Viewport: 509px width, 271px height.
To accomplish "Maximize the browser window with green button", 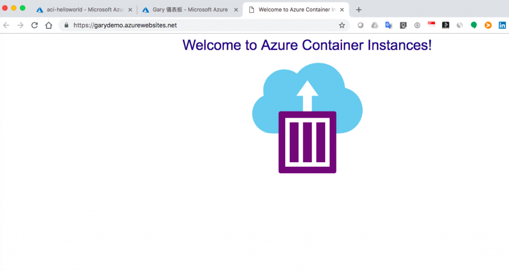I will coord(22,8).
